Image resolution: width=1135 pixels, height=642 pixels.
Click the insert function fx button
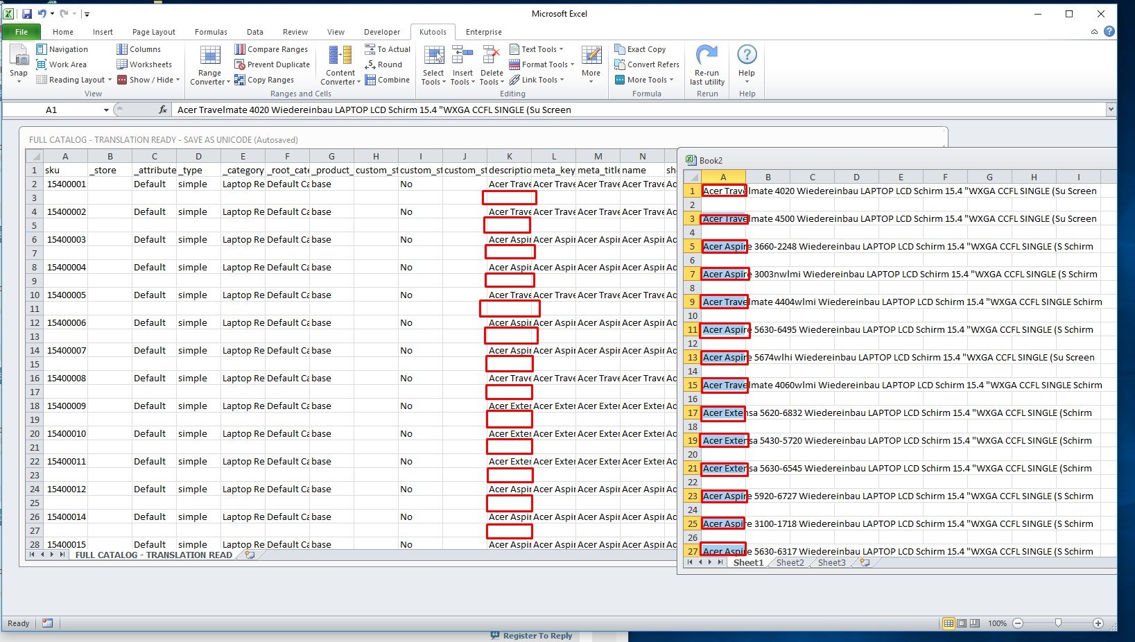163,110
